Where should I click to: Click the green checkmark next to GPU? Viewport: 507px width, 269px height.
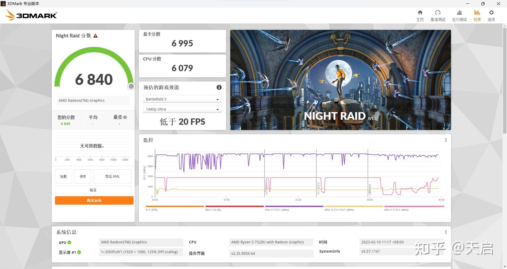[x=69, y=242]
